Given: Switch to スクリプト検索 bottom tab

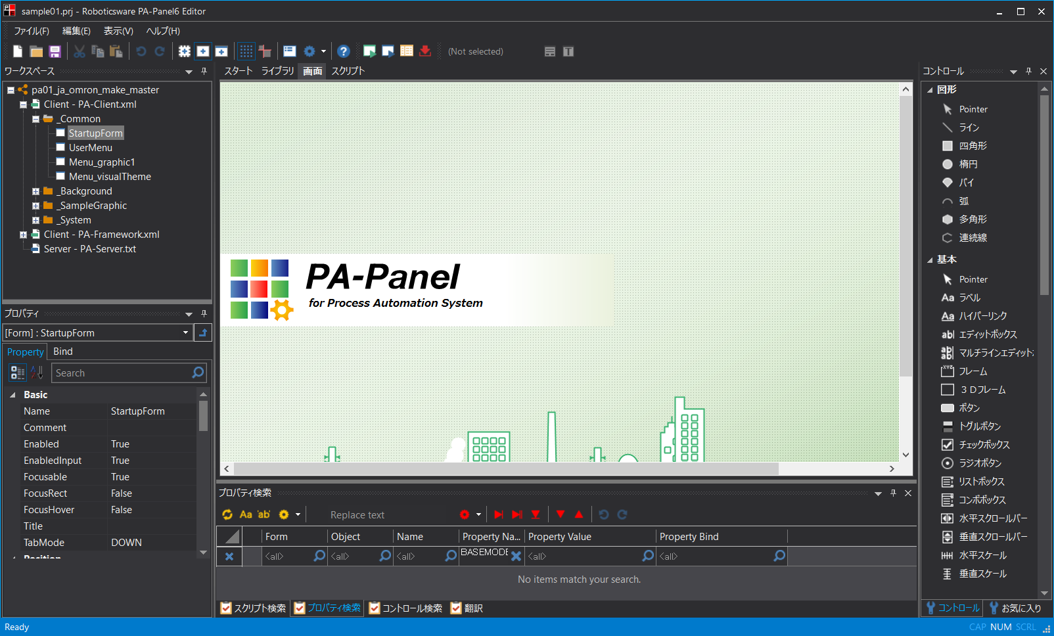Looking at the screenshot, I should pyautogui.click(x=254, y=608).
